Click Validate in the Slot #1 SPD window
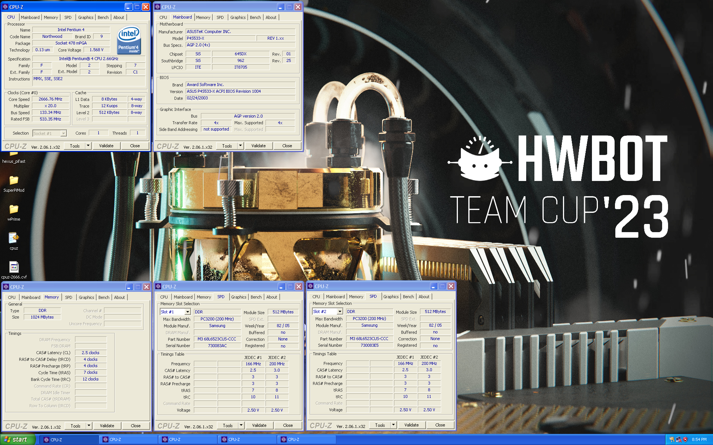The width and height of the screenshot is (713, 445). [259, 425]
